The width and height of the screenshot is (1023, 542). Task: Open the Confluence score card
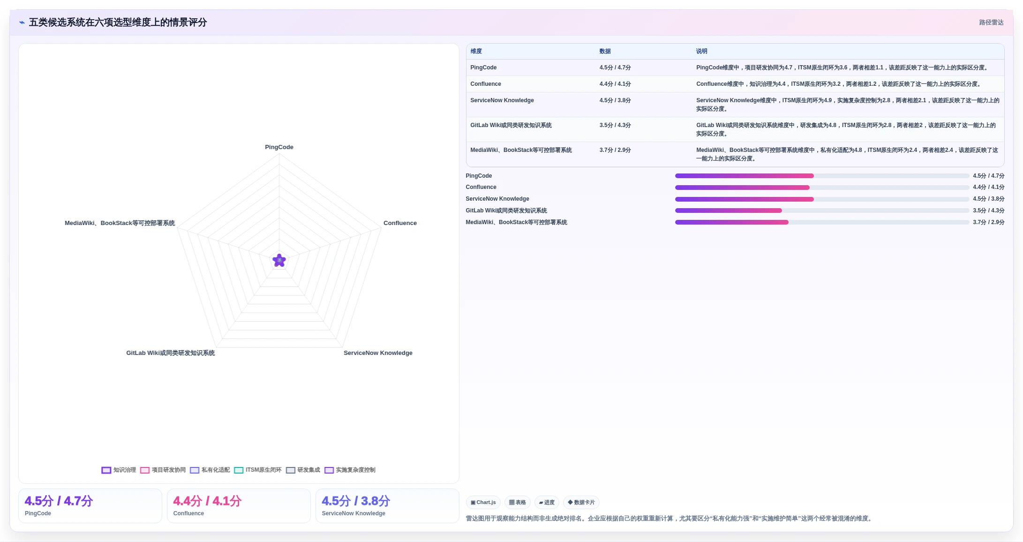click(239, 506)
